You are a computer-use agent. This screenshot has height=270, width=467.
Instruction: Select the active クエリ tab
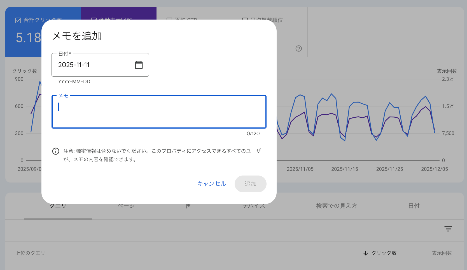[x=58, y=205]
